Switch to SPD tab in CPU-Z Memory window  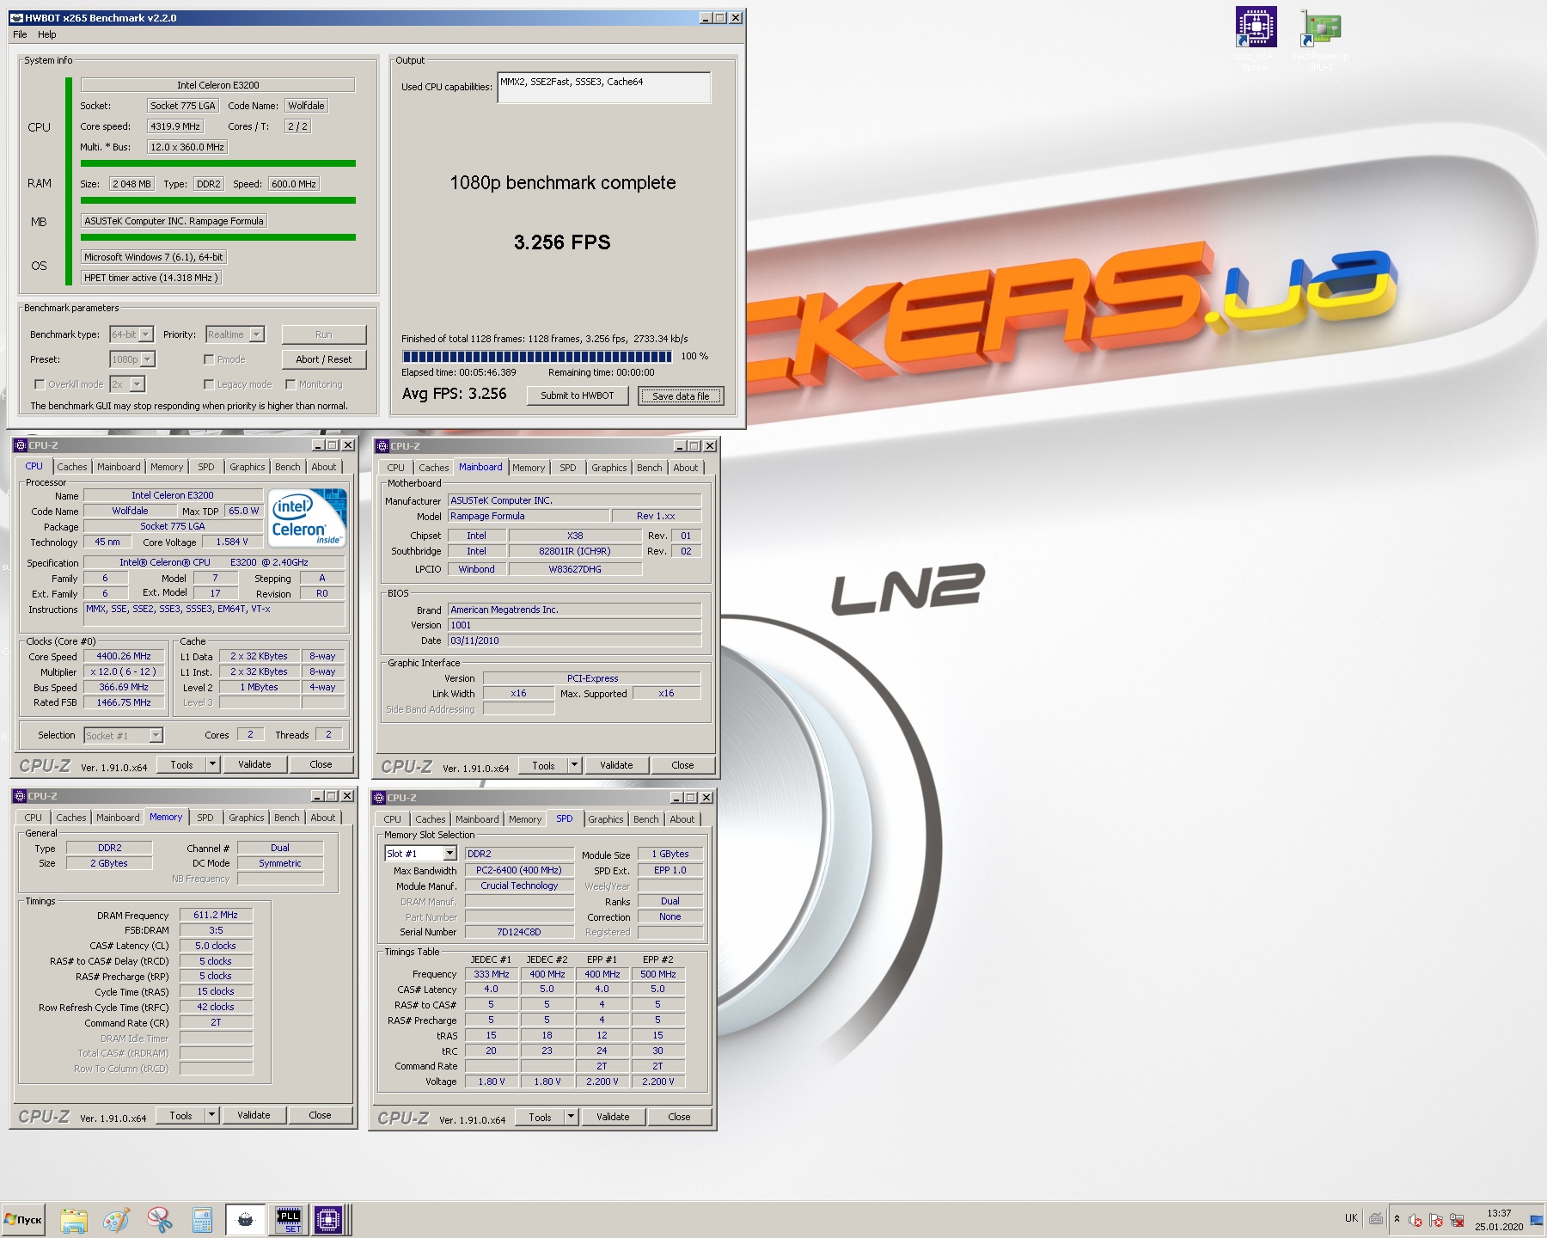click(x=205, y=818)
